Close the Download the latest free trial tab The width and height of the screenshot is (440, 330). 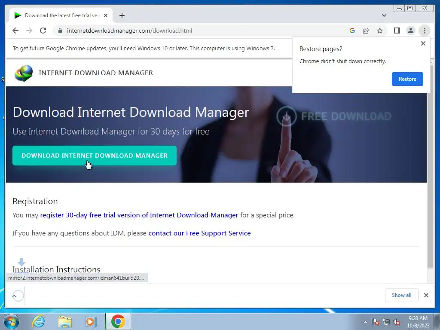pos(106,15)
